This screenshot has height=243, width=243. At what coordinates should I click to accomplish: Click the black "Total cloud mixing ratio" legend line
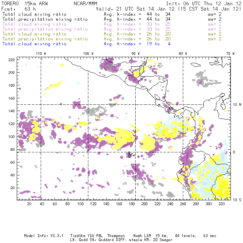coord(34,14)
